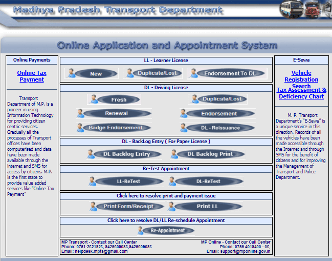Click person icon beside DL-ReTest

[x=172, y=182]
